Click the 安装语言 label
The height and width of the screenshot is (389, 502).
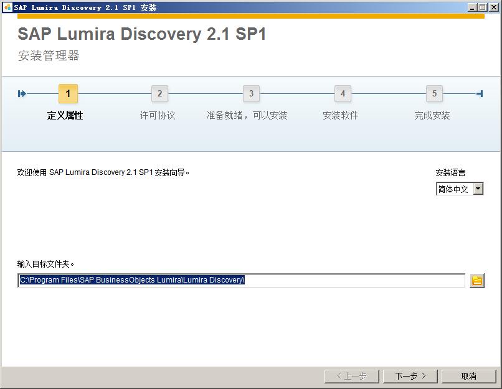point(450,173)
